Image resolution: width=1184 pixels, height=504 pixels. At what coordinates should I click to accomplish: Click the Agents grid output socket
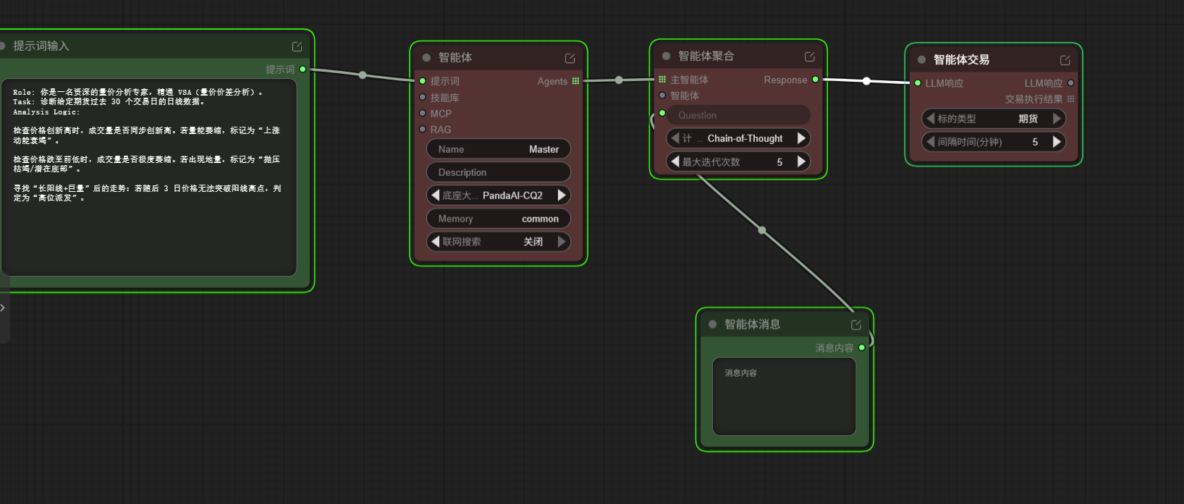(575, 81)
